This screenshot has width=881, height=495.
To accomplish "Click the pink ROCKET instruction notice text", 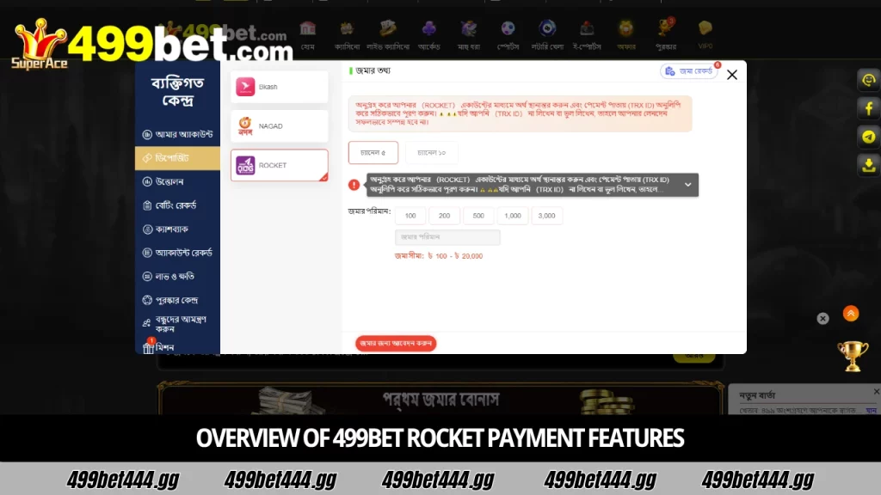I will [520, 113].
